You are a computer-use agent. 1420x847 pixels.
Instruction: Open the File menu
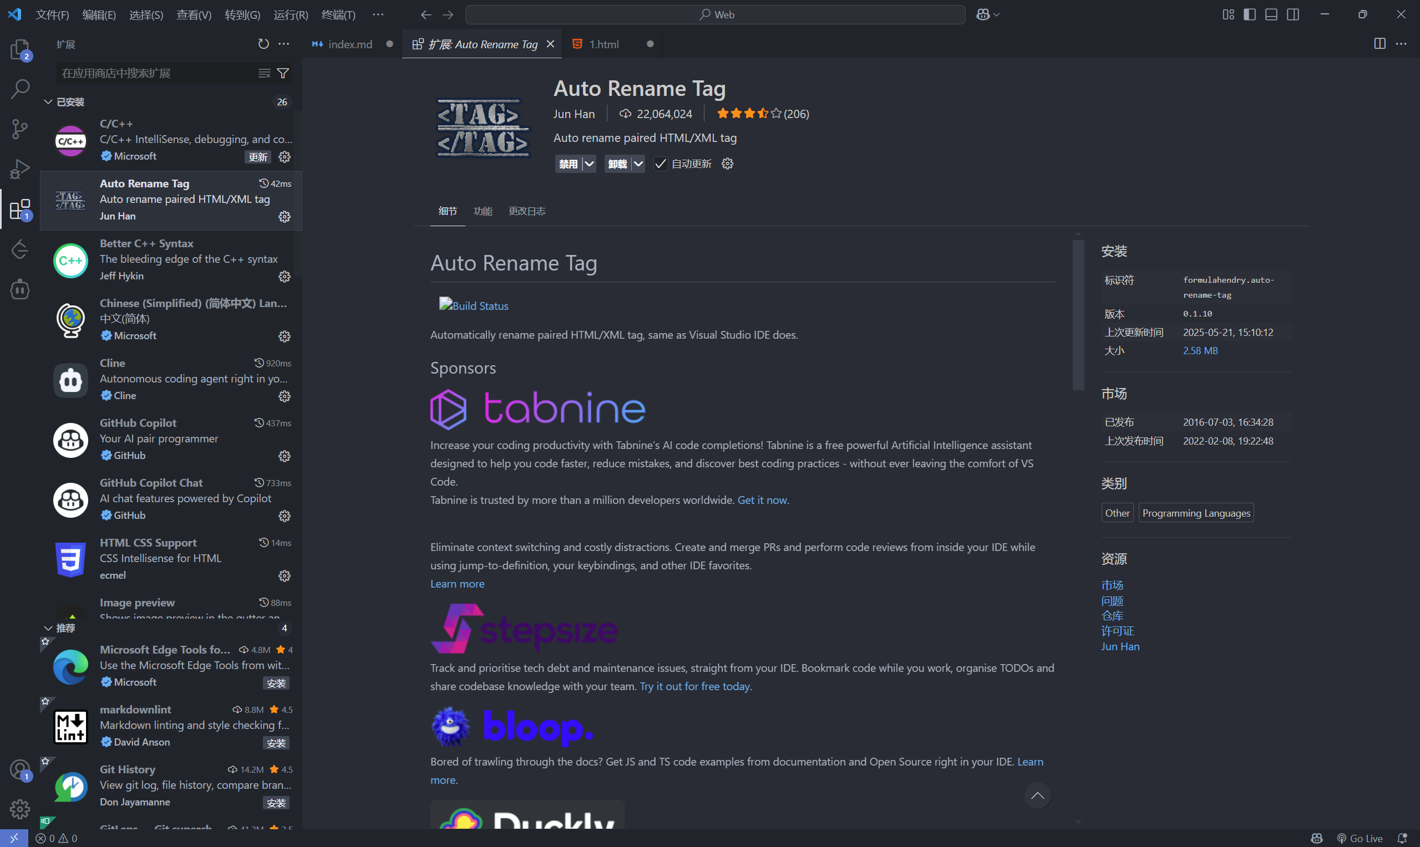[x=52, y=14]
